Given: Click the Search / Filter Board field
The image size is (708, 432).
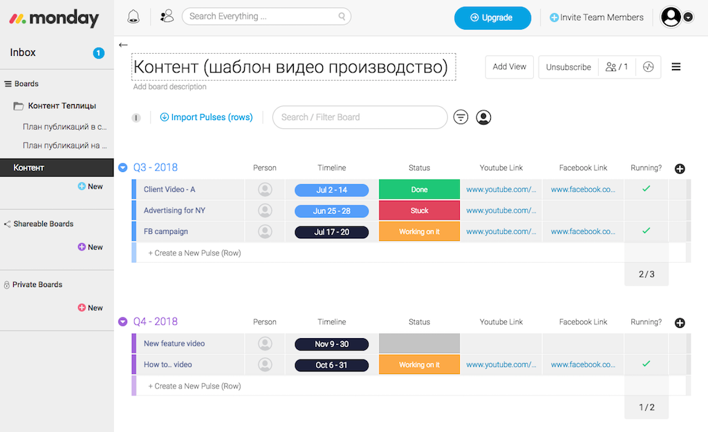Looking at the screenshot, I should [360, 117].
